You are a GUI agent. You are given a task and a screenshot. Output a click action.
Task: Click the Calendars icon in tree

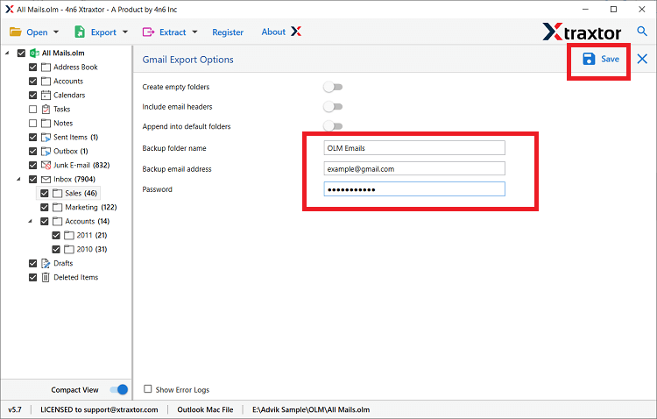pyautogui.click(x=46, y=96)
